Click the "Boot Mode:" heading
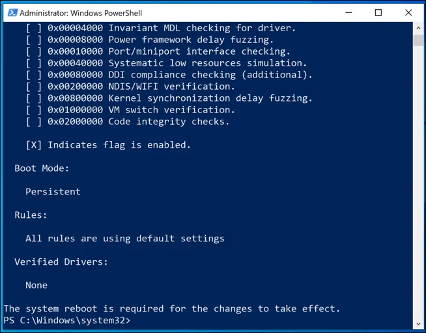This screenshot has width=426, height=333. pyautogui.click(x=42, y=168)
